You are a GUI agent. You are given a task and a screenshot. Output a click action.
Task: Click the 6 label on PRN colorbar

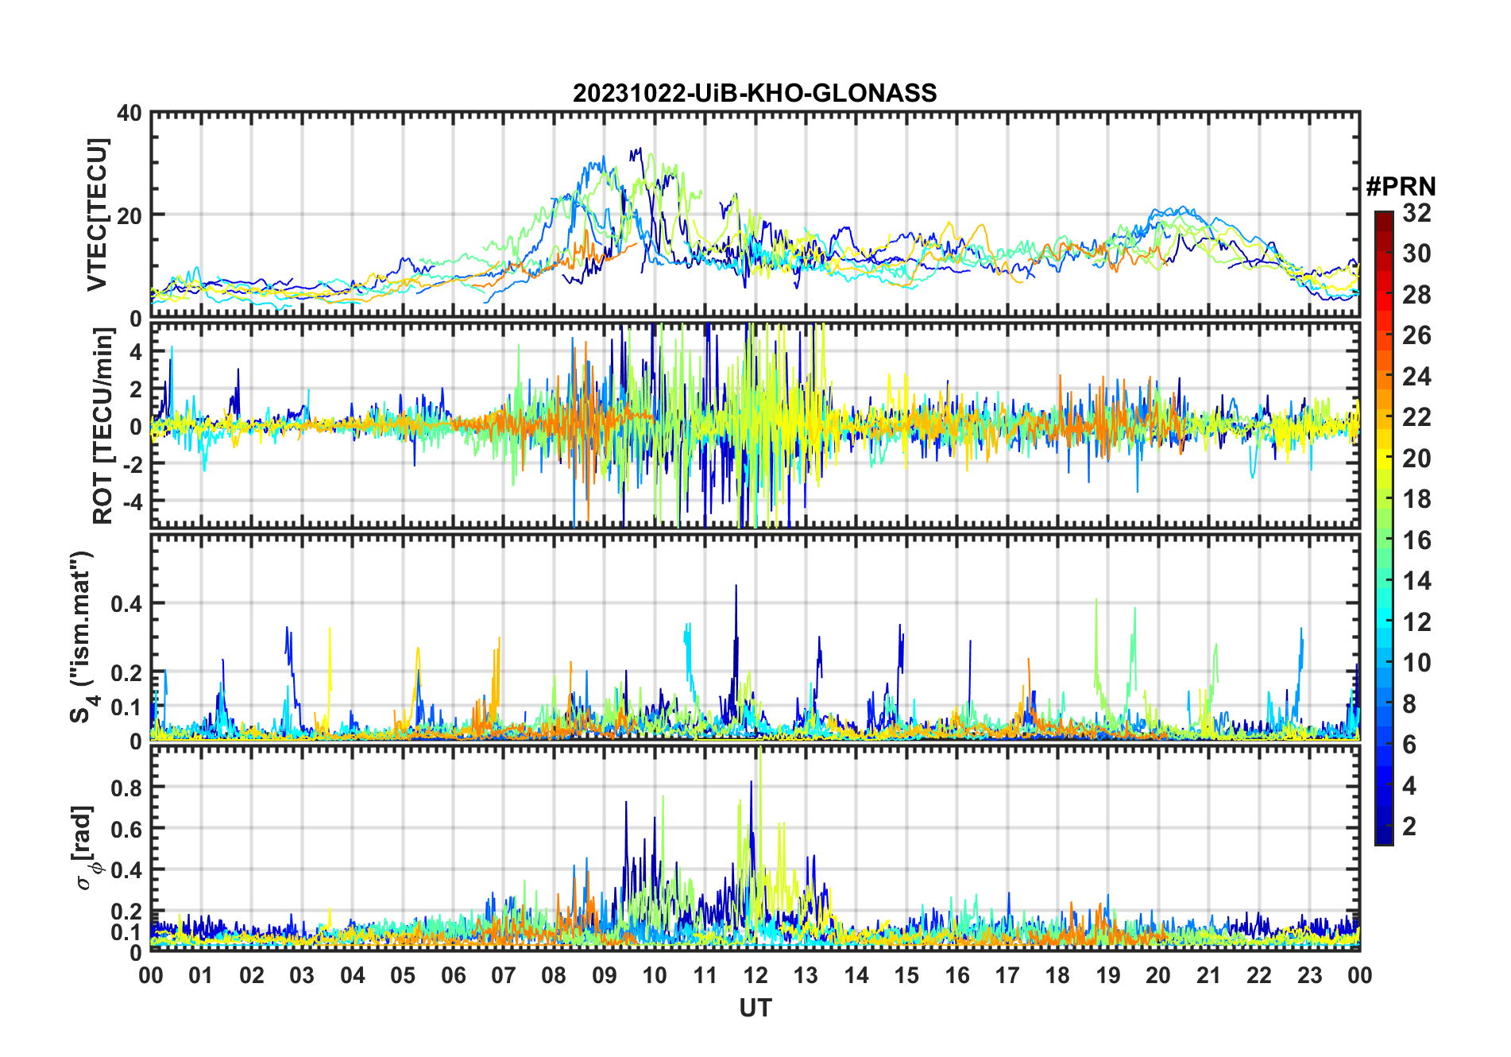click(1409, 745)
